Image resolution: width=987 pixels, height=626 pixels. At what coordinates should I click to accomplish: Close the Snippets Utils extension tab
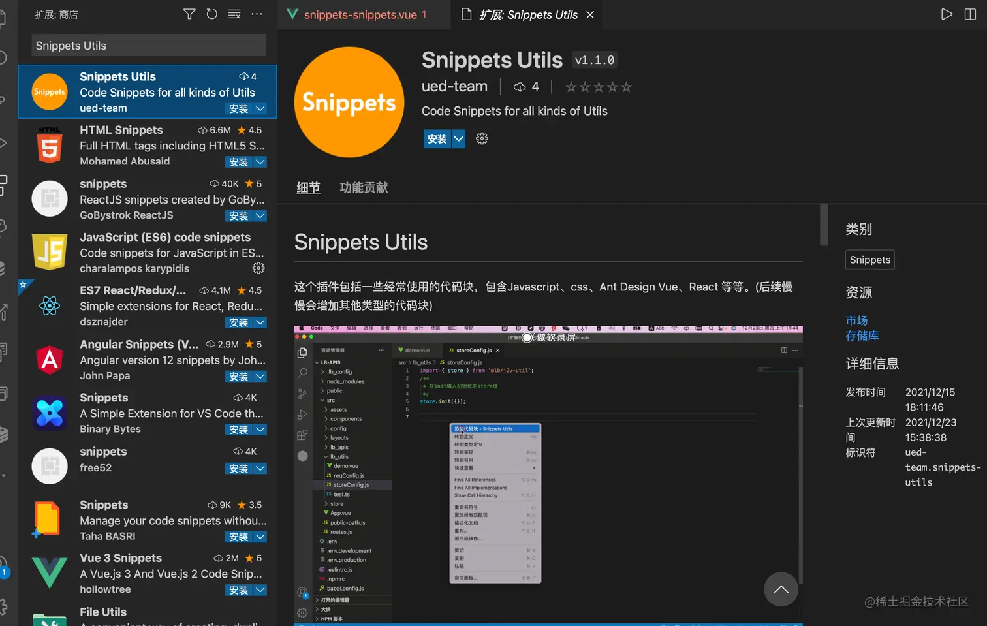click(590, 14)
